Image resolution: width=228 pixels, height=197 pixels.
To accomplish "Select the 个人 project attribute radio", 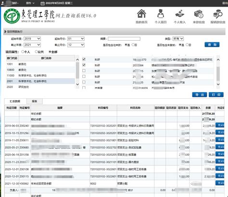I will (23, 52).
